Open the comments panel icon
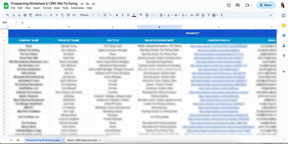The height and width of the screenshot is (144, 288). pos(237,5)
